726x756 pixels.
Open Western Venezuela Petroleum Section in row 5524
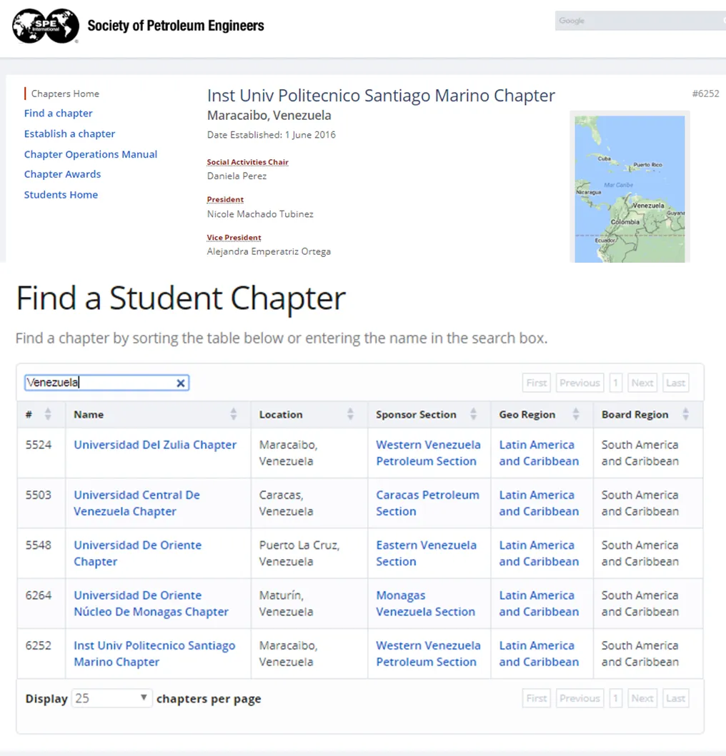pos(428,453)
